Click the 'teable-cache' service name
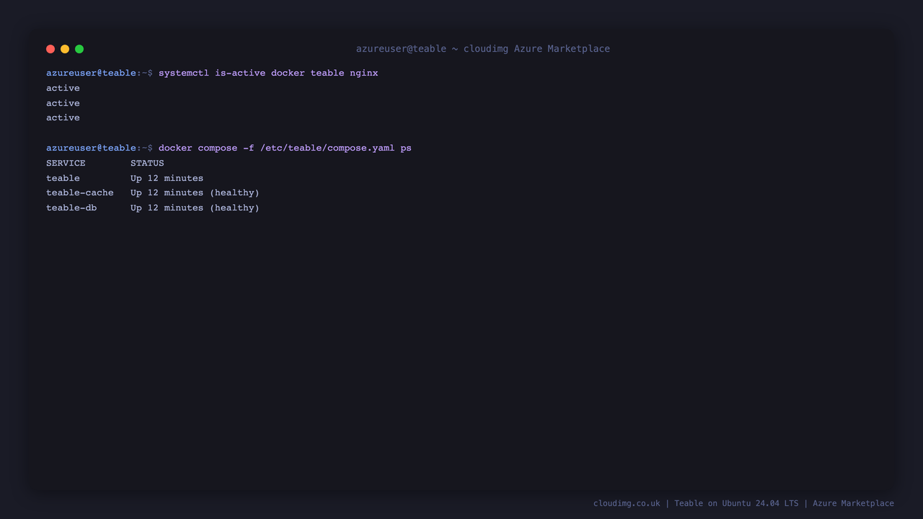Image resolution: width=923 pixels, height=519 pixels. 80,192
